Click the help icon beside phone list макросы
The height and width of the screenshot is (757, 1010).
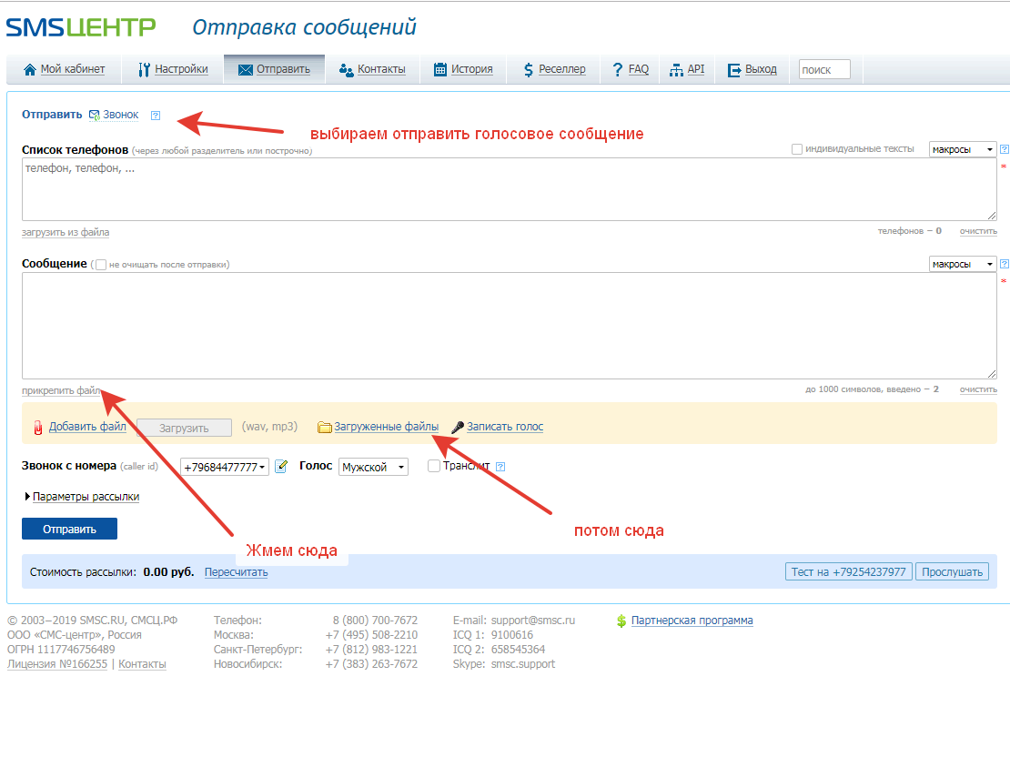(1004, 149)
